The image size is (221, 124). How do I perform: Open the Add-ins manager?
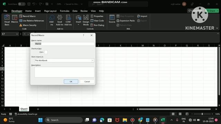[x=51, y=20]
